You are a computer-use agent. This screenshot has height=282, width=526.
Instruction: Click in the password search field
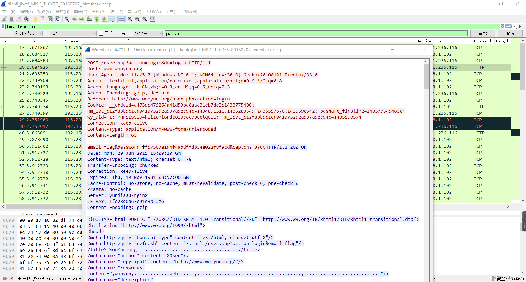(316, 33)
